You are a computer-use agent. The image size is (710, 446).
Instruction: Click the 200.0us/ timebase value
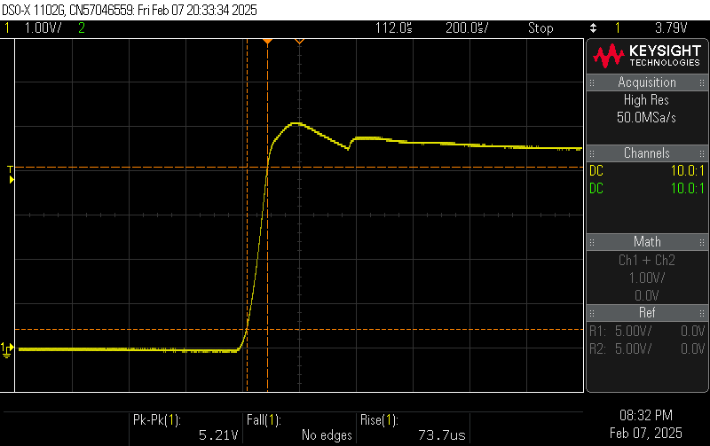click(467, 28)
